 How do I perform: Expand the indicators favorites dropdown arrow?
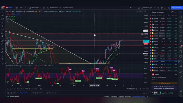pos(41,8)
